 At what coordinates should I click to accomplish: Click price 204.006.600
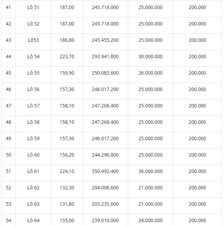(x=105, y=188)
